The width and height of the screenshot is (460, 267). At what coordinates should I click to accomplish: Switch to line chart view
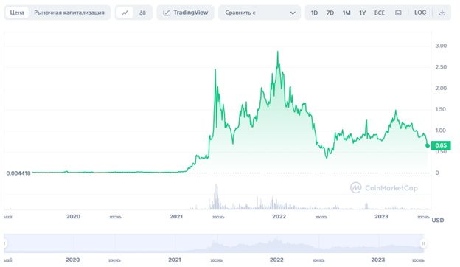coord(125,13)
